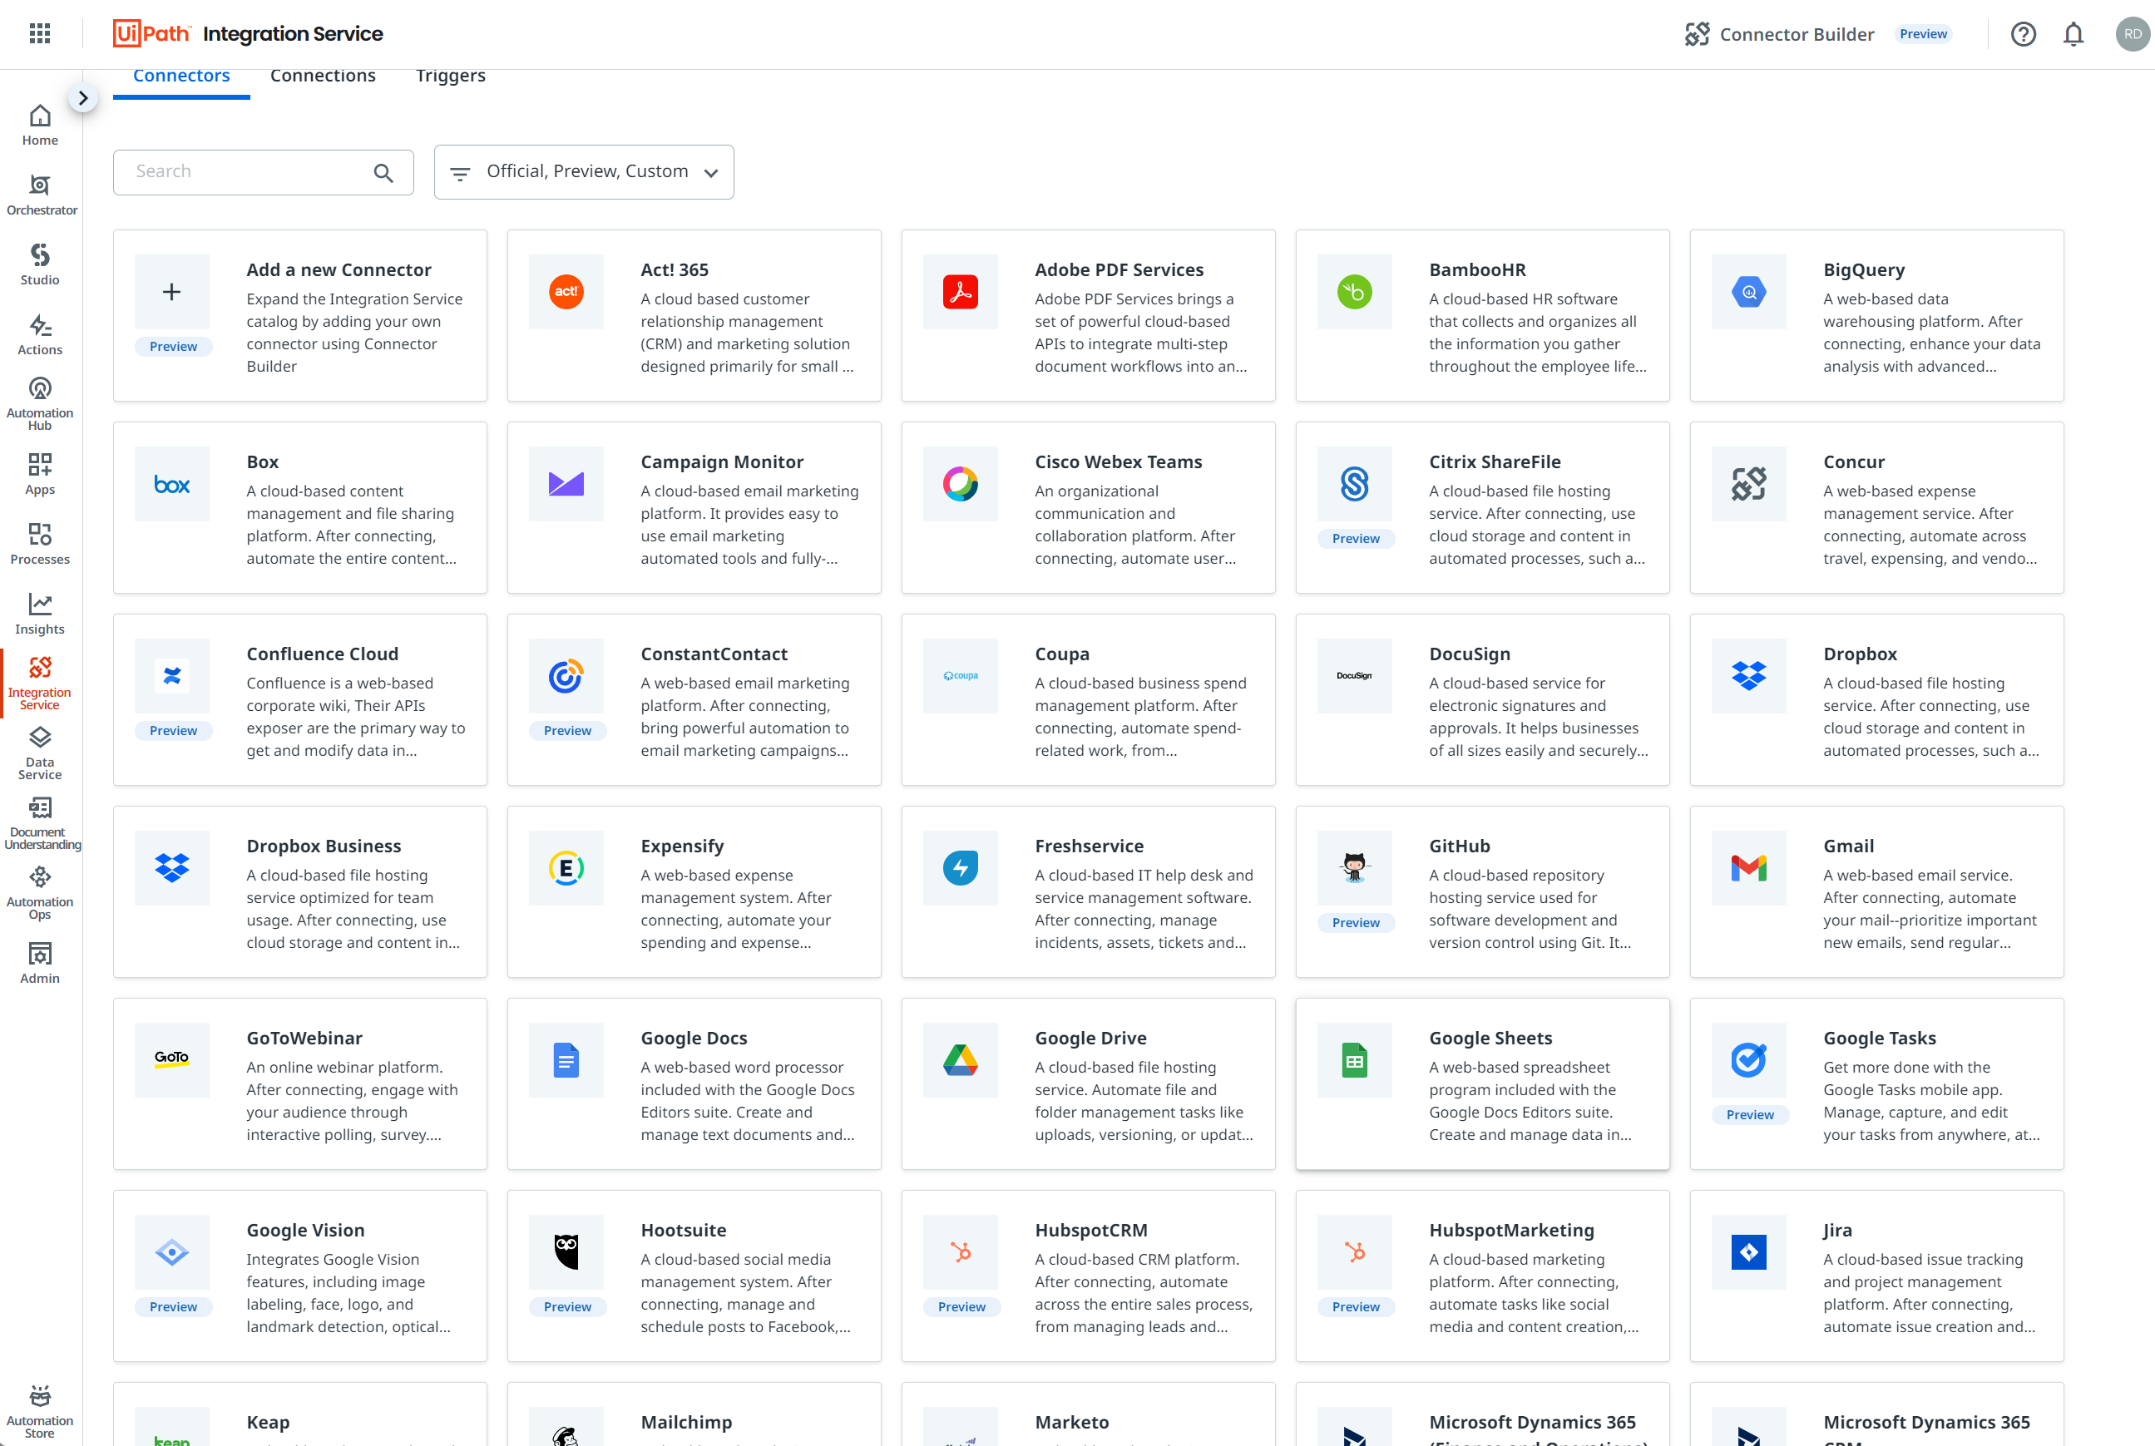Select the BambooHR connector icon
Screen dimensions: 2155x1446
1354,293
